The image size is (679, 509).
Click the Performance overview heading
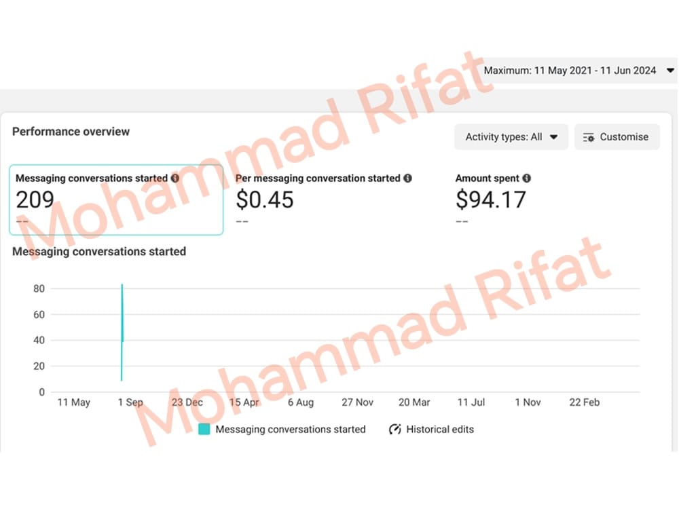[71, 132]
